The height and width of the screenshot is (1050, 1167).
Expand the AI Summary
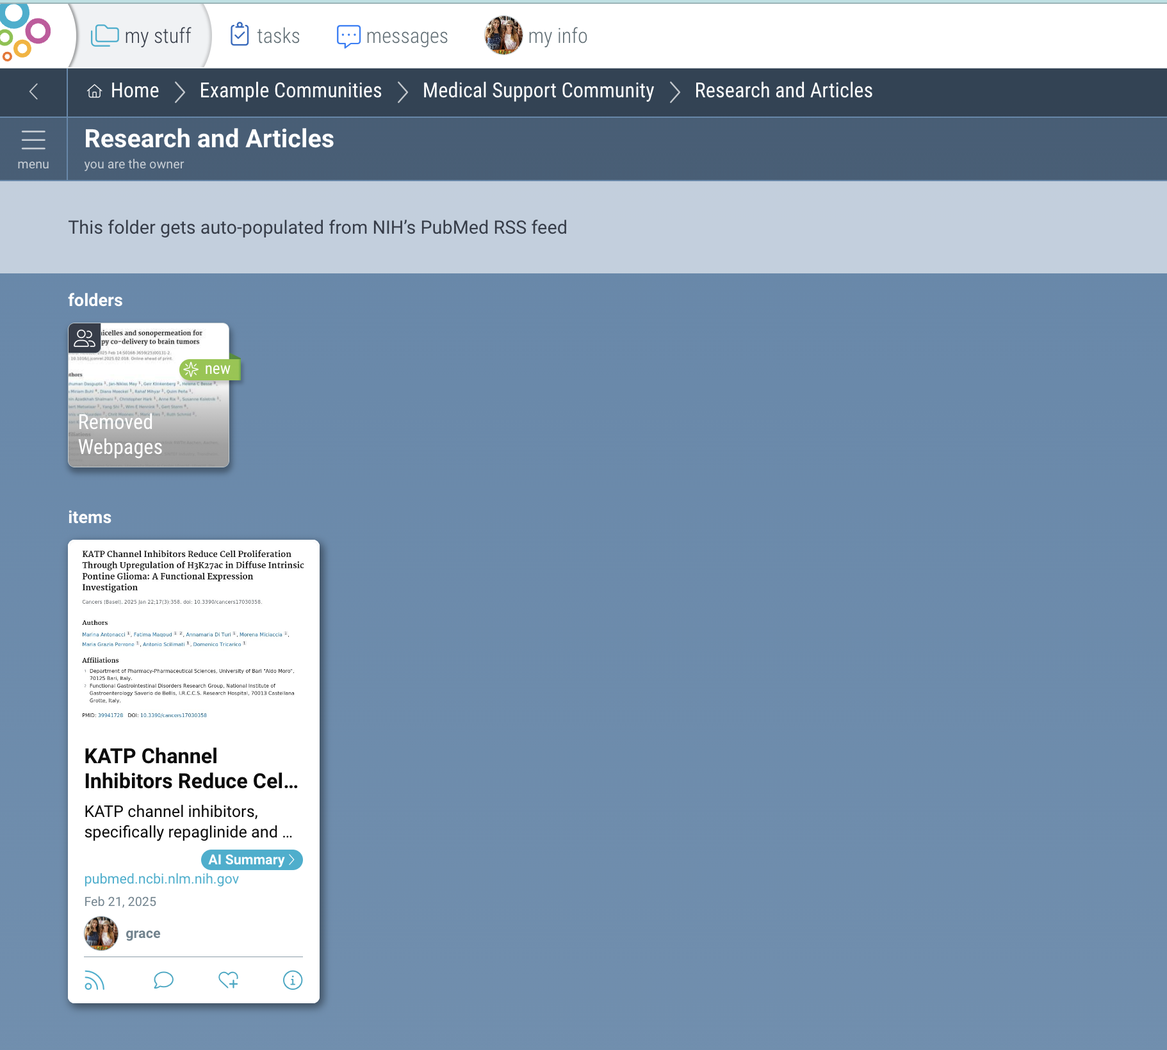tap(252, 860)
